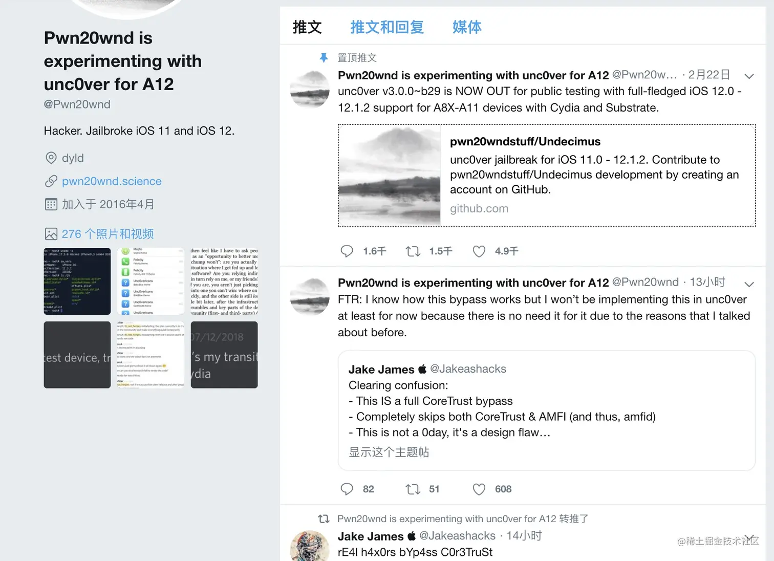Open options chevron on Jake James retweet

pos(749,538)
